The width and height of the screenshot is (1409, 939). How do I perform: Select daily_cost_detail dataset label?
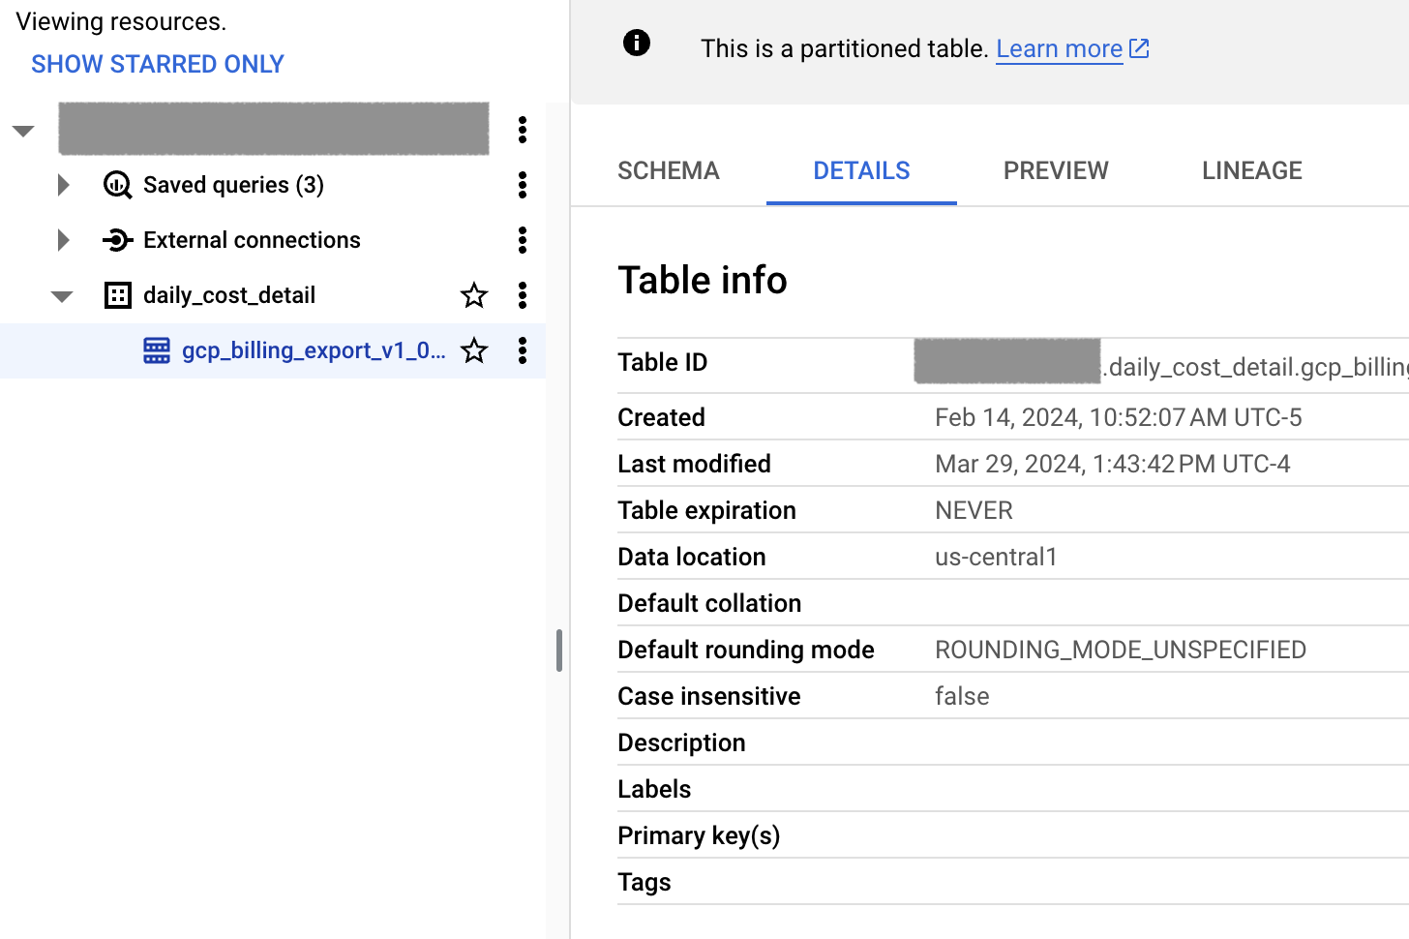[x=229, y=295]
